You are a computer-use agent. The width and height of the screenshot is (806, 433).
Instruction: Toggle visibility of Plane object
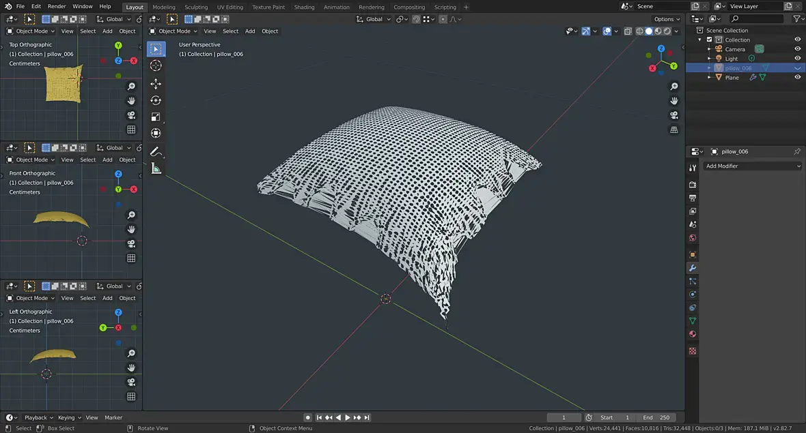pos(797,77)
